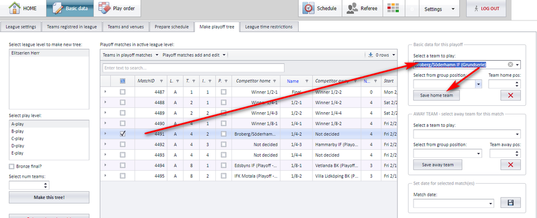Image resolution: width=537 pixels, height=218 pixels.
Task: Click the LOG OUT button
Action: (486, 9)
